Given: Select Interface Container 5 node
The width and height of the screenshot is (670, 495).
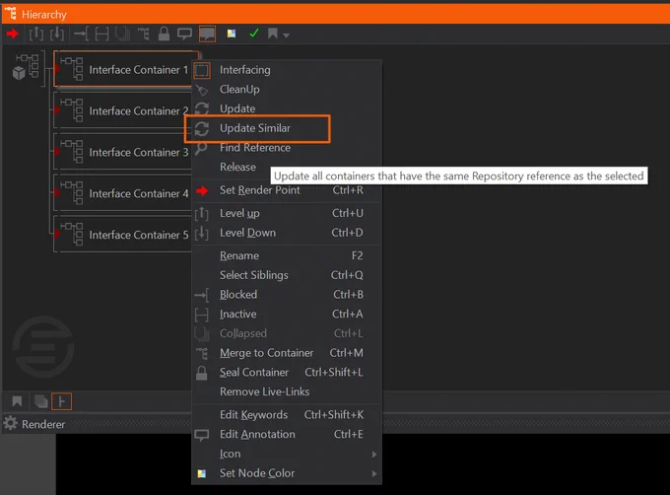Looking at the screenshot, I should coord(122,235).
